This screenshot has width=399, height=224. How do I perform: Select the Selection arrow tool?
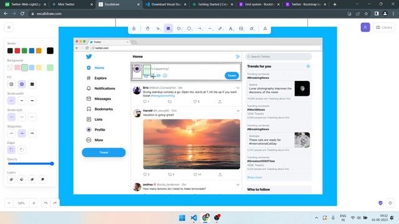158,29
